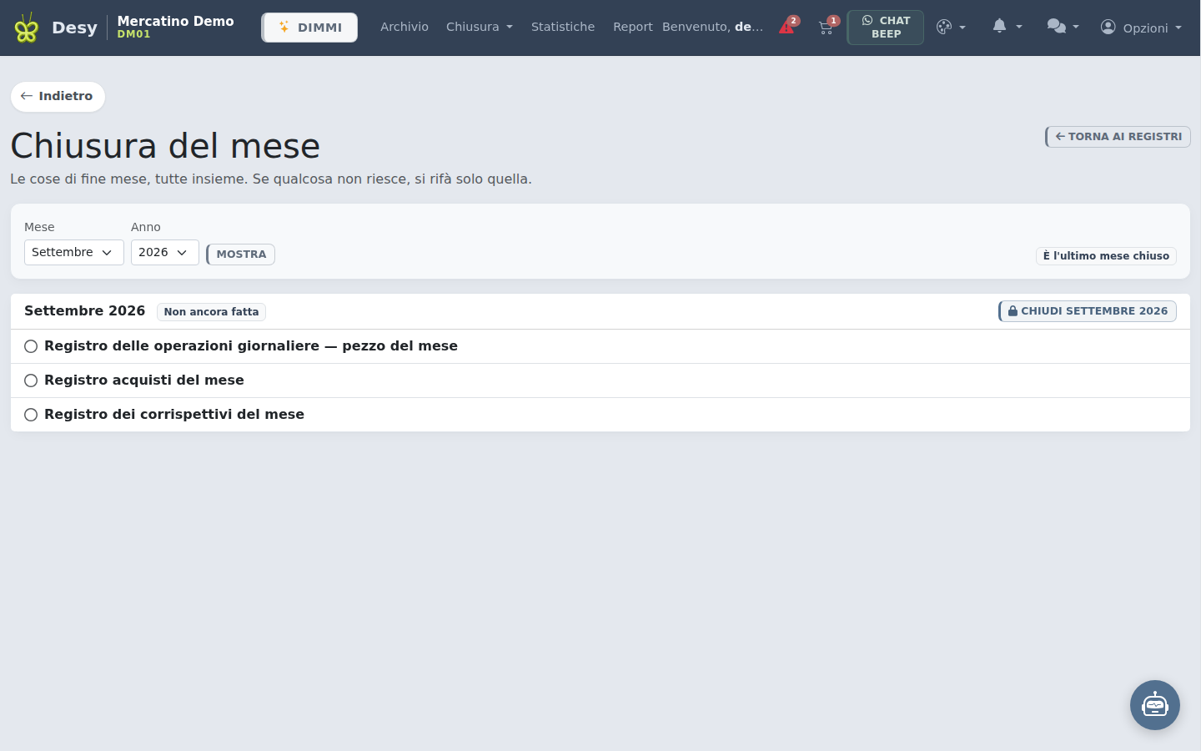
Task: Go to Statistiche in the navbar
Action: (x=563, y=27)
